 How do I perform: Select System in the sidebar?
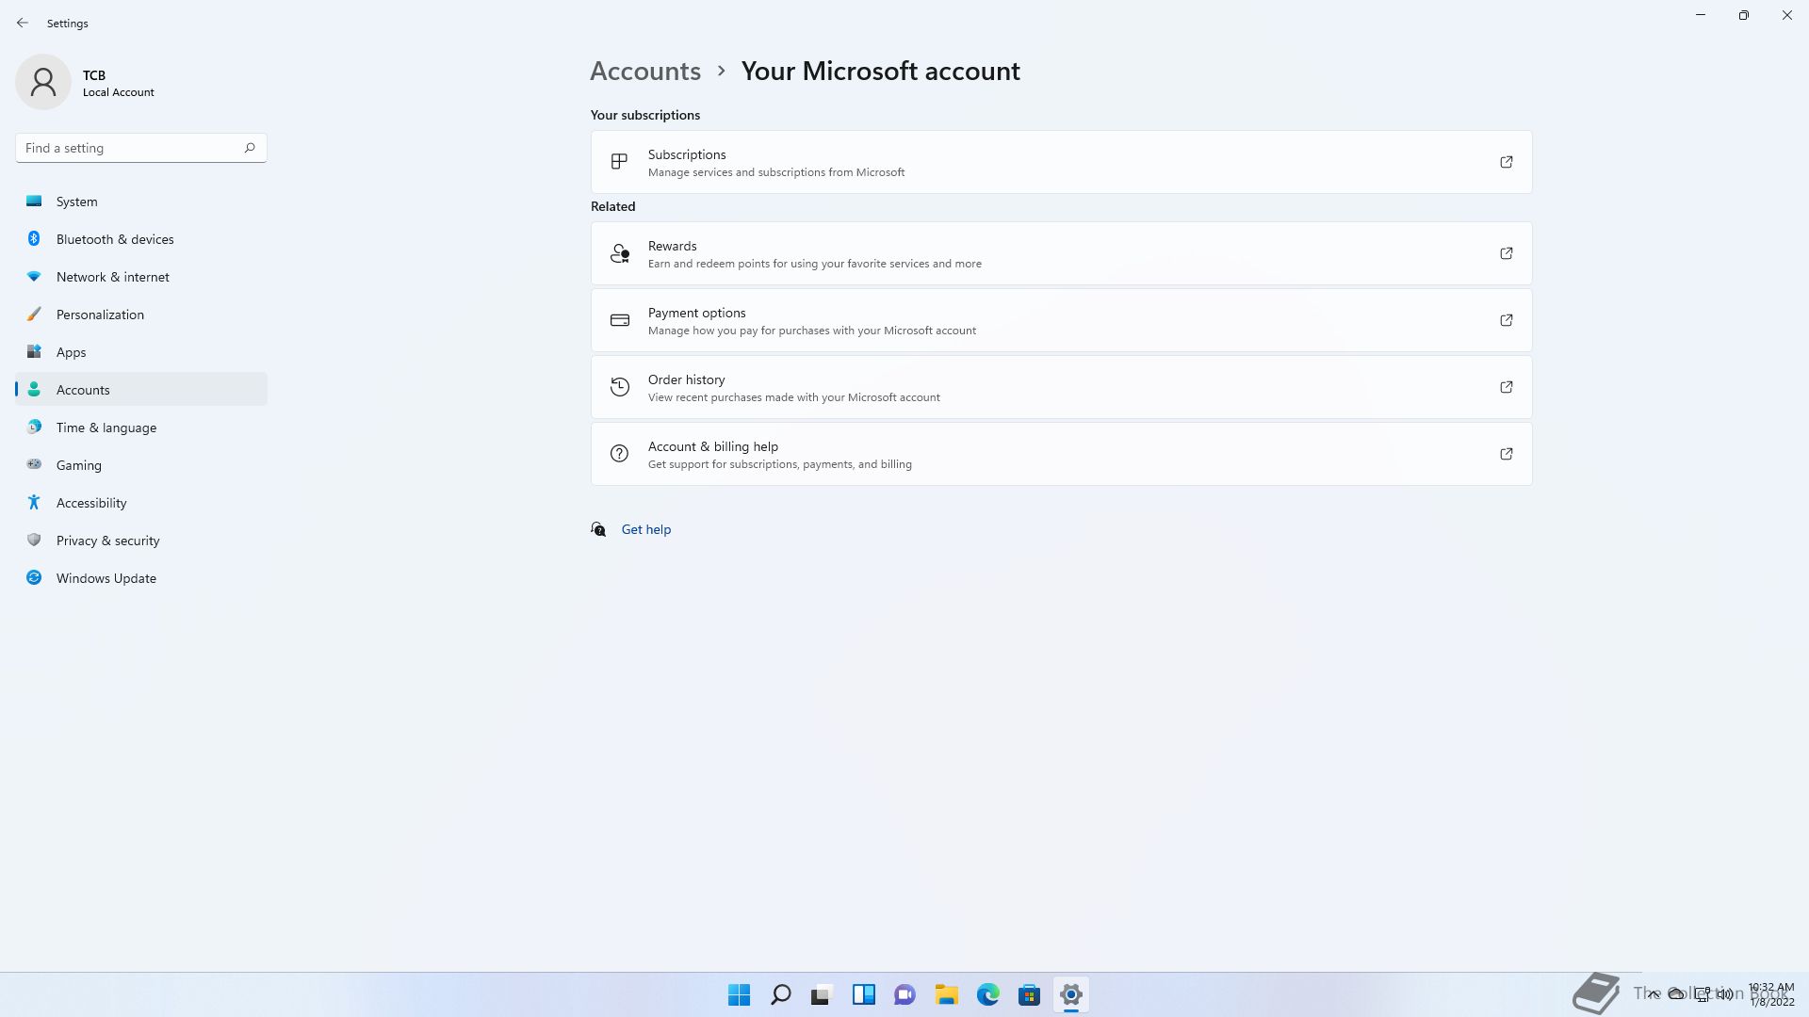point(141,202)
